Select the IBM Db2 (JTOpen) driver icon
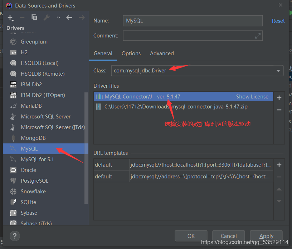Viewport: 292px width, 249px height. [13, 95]
